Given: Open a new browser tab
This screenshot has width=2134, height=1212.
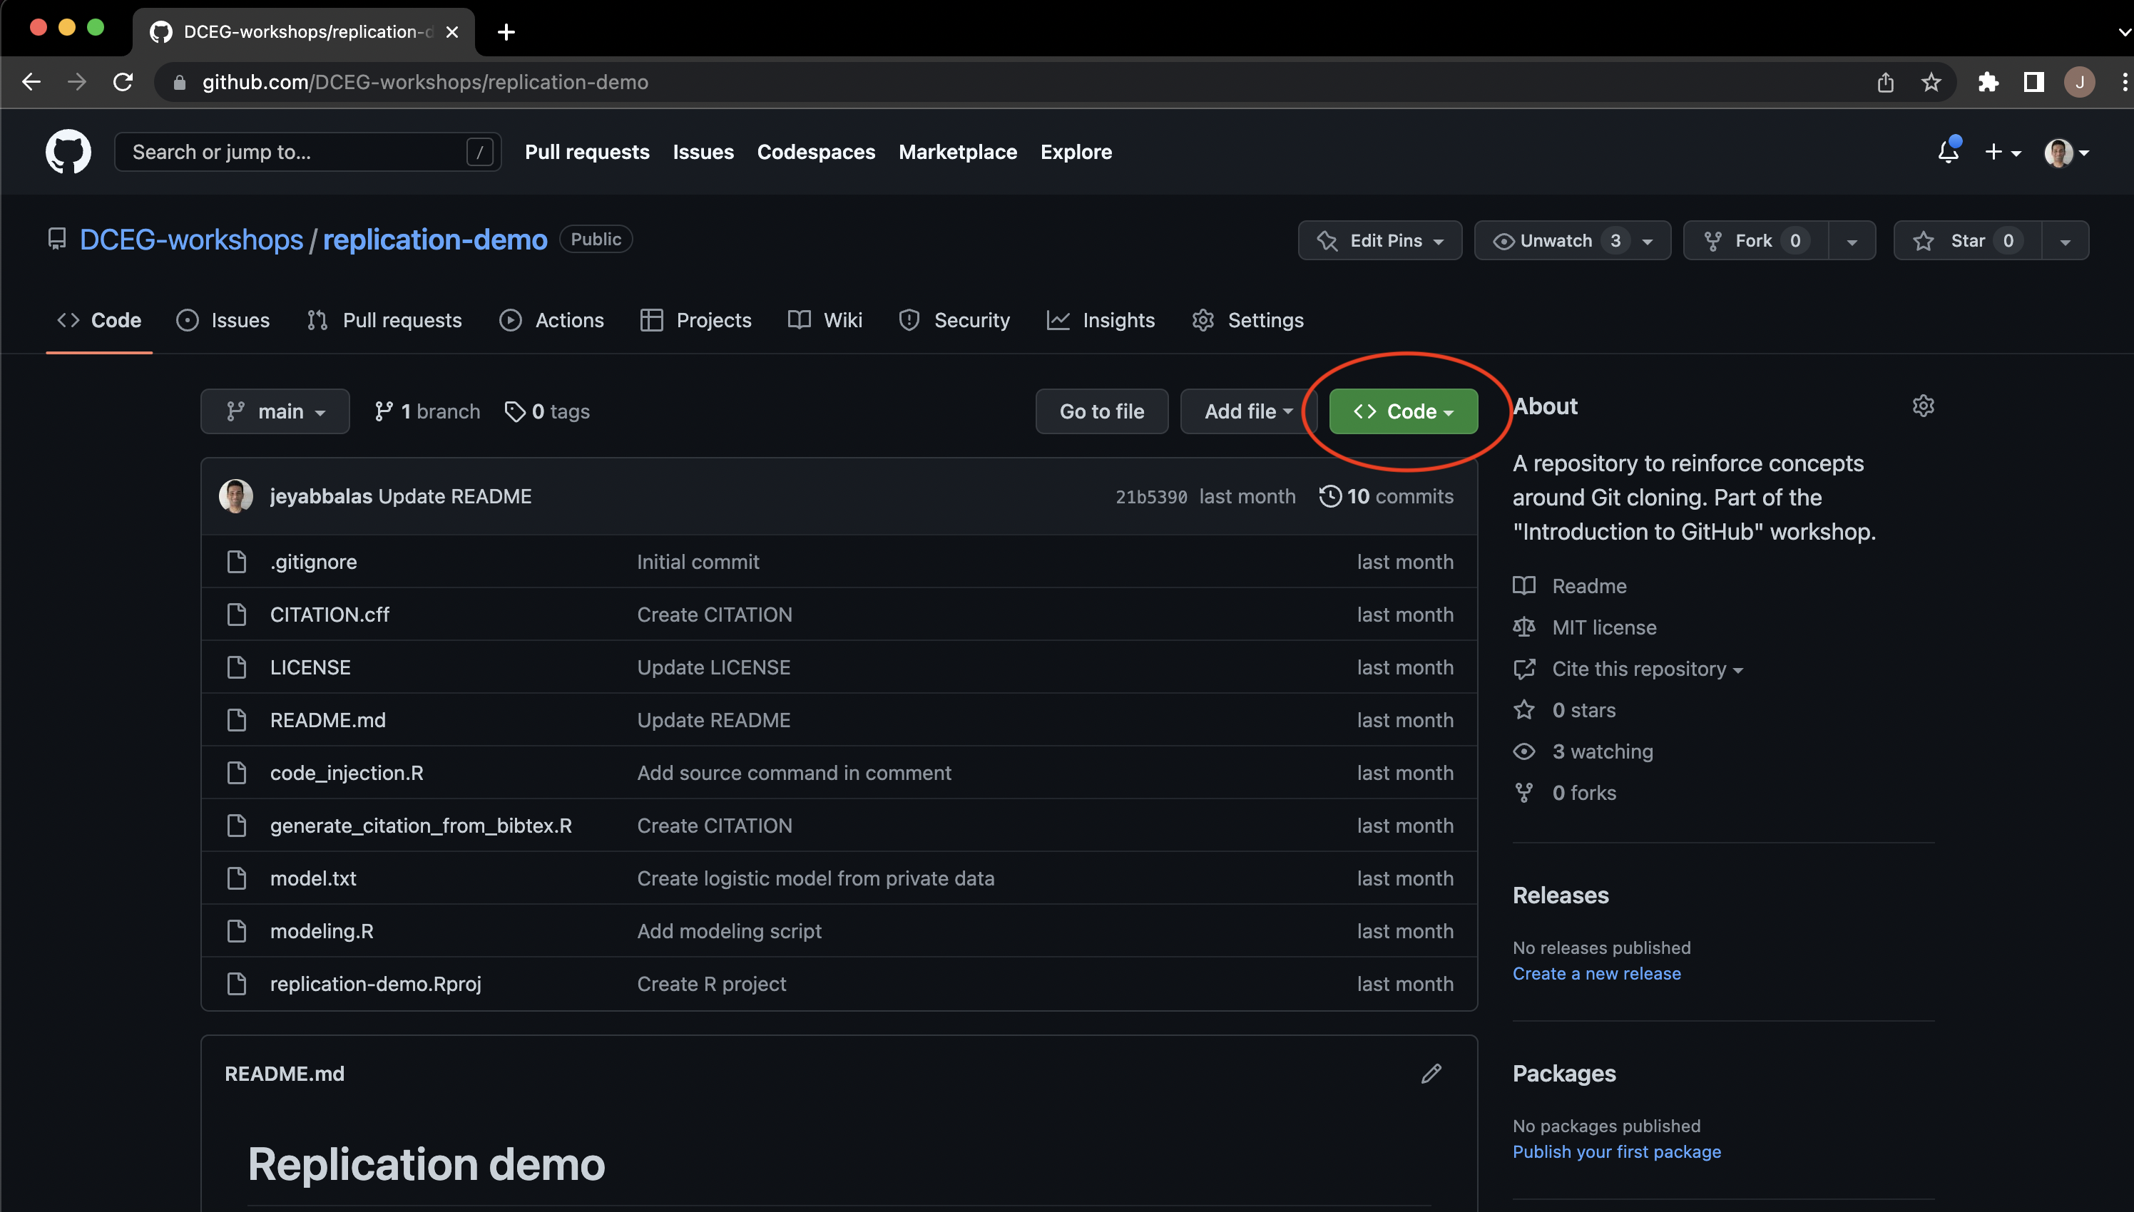Looking at the screenshot, I should (x=506, y=31).
